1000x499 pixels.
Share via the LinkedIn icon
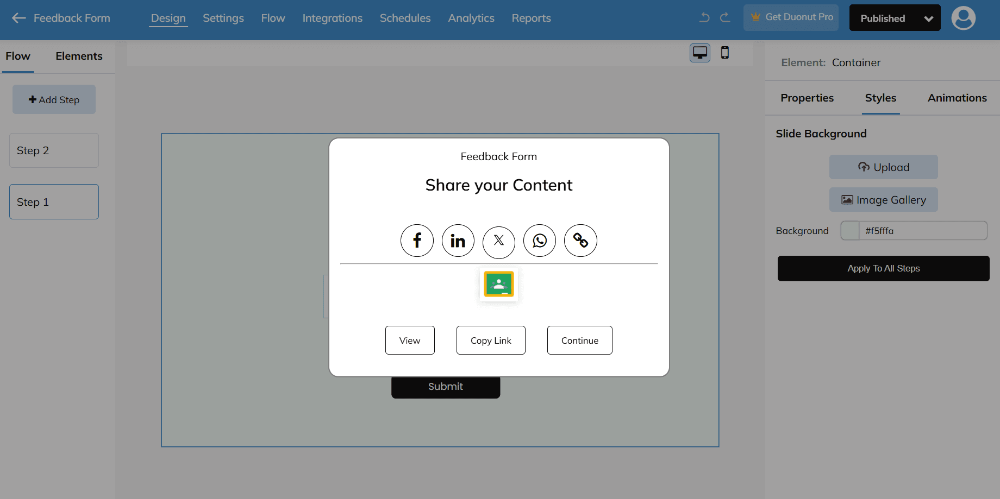point(458,241)
